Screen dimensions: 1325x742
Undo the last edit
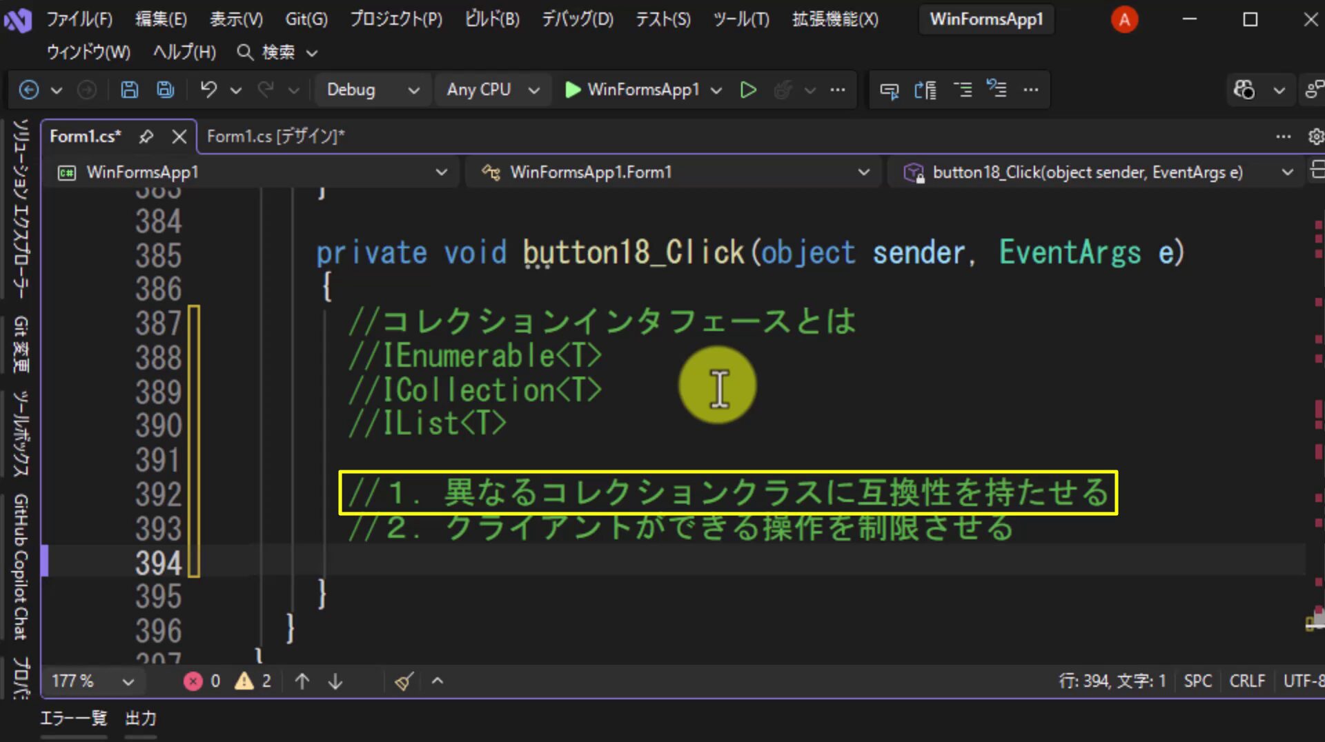[208, 90]
